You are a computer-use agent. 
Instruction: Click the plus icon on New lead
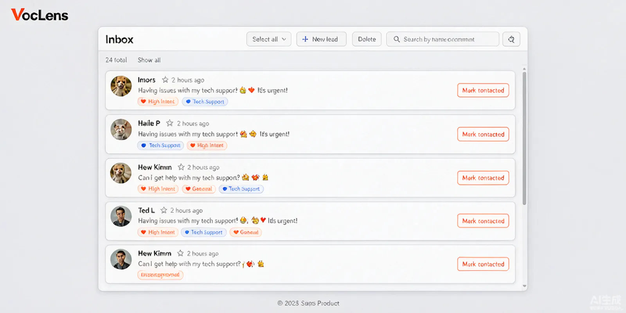point(305,39)
